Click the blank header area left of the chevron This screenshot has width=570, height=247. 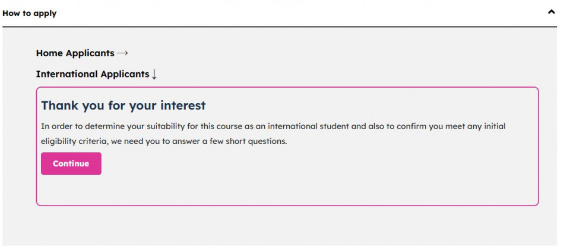[x=297, y=13]
